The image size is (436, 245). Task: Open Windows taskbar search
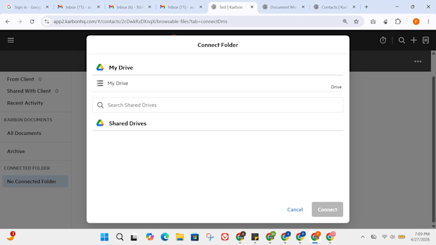[x=120, y=237]
